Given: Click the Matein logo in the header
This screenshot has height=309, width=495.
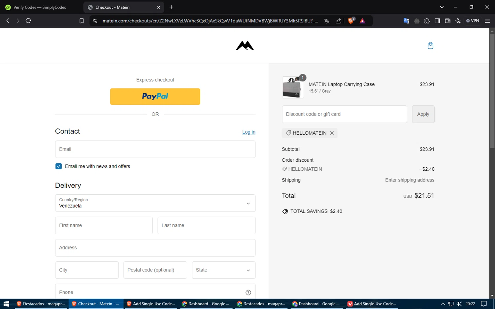Looking at the screenshot, I should (x=245, y=45).
